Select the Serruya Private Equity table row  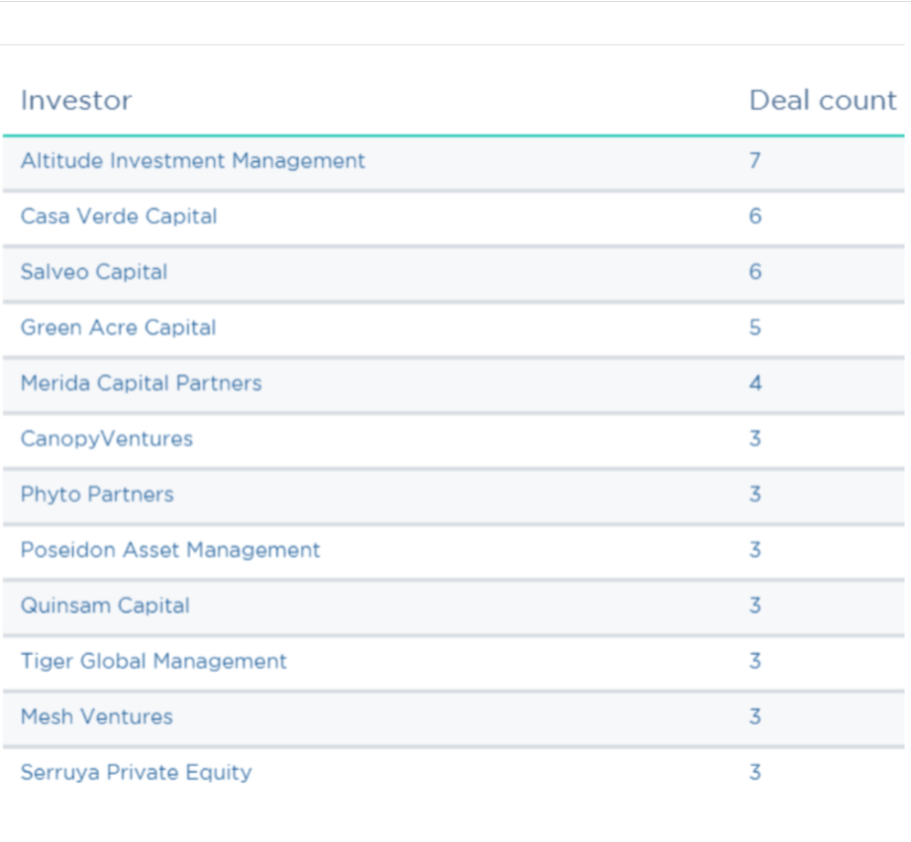pyautogui.click(x=455, y=773)
